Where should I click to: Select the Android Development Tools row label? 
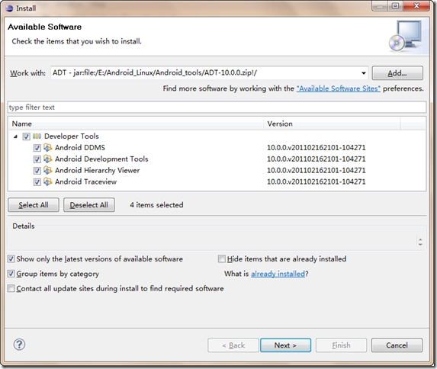101,159
